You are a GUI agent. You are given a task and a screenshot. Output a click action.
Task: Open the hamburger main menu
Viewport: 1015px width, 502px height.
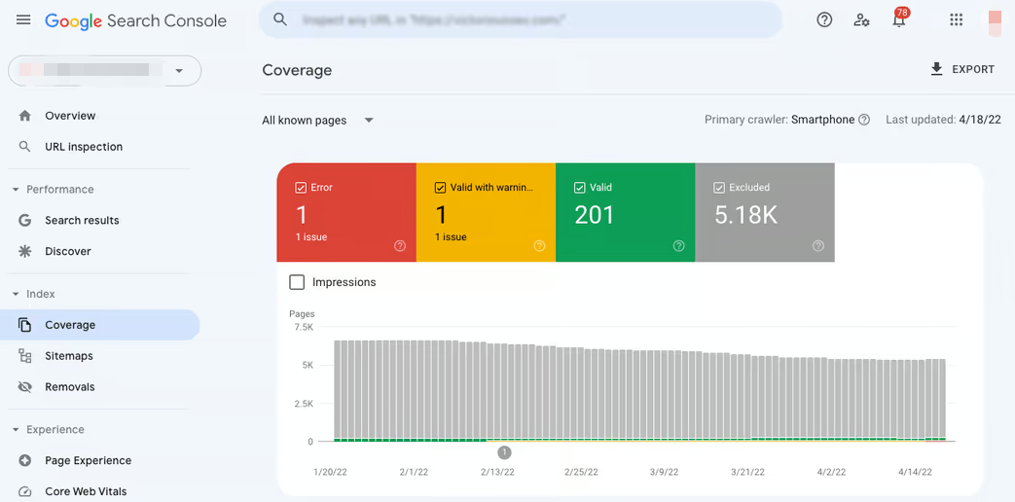tap(23, 20)
